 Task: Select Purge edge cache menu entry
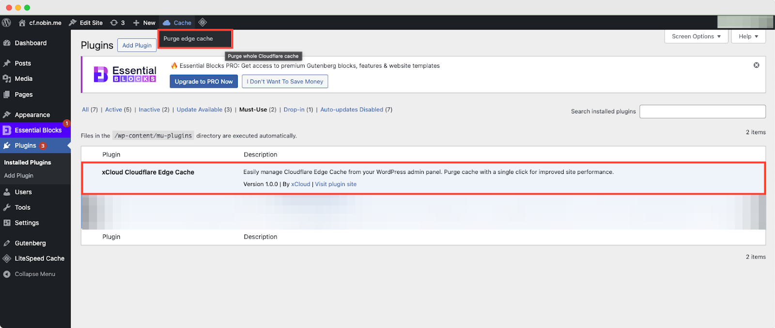[188, 39]
